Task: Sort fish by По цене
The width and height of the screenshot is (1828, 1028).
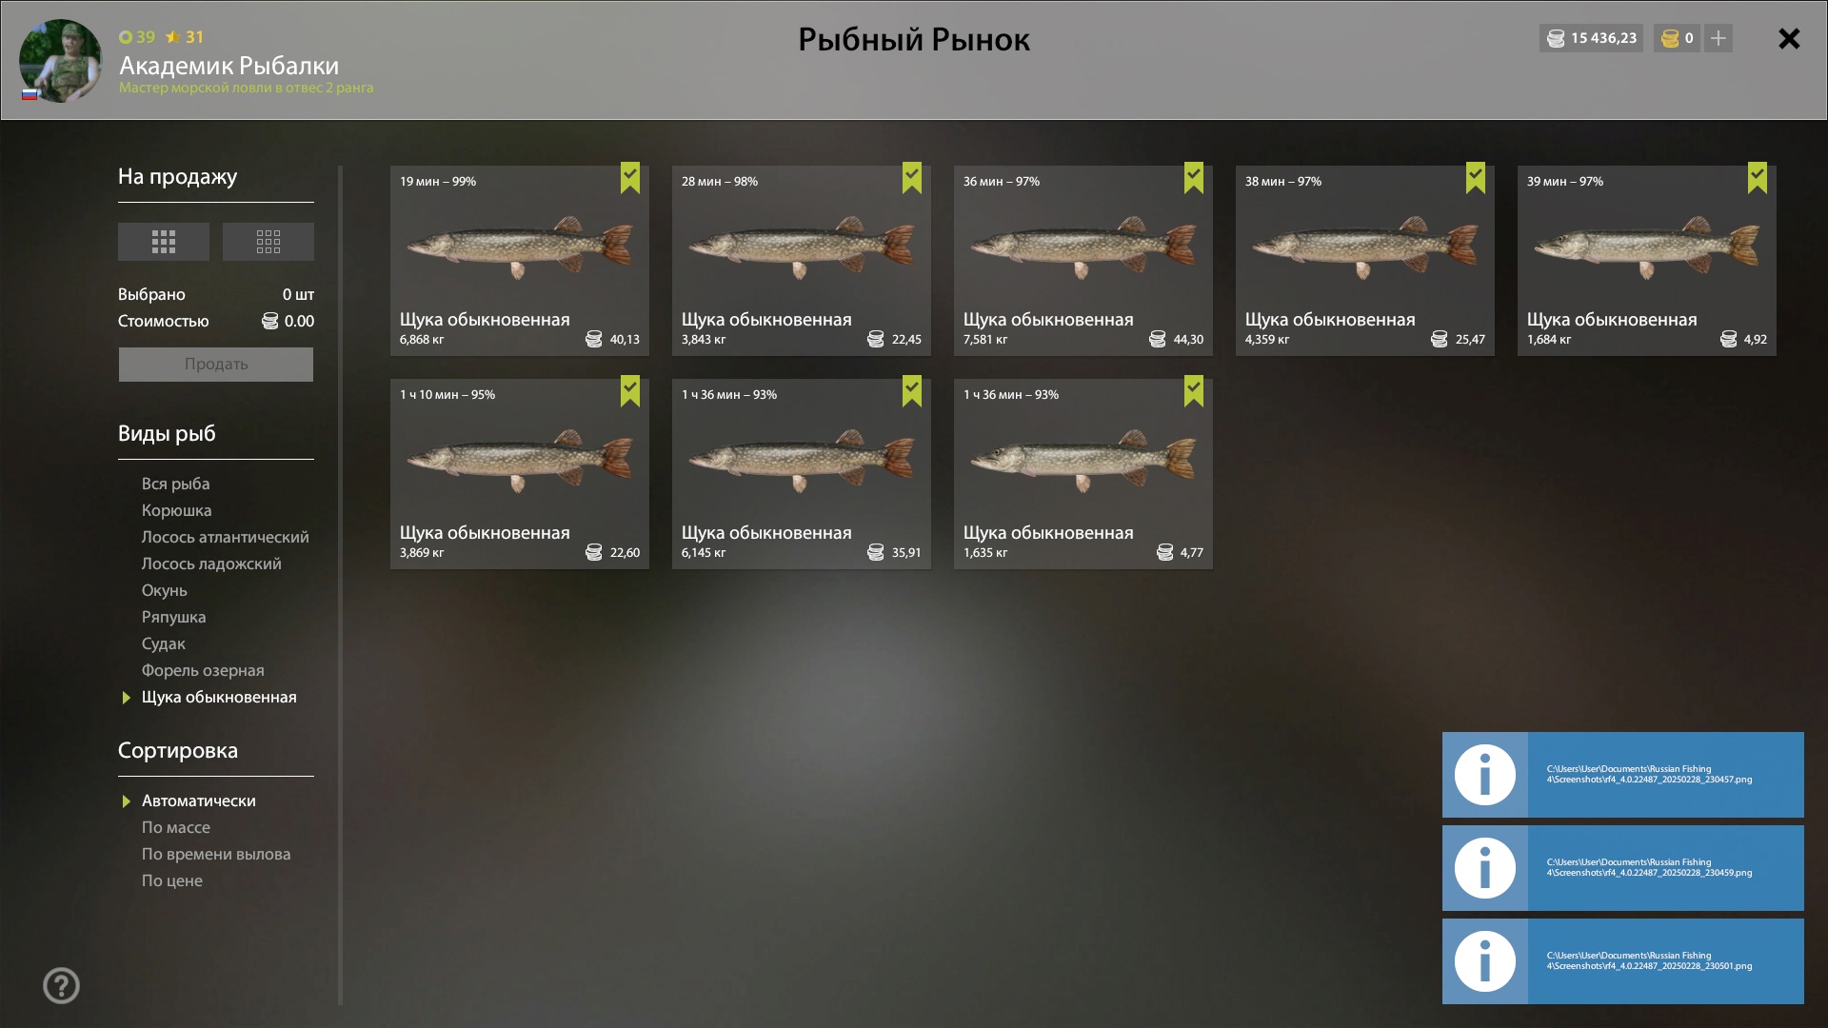Action: [172, 880]
